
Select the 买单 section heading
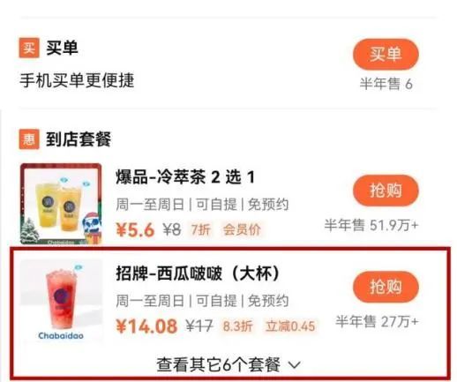click(x=62, y=48)
